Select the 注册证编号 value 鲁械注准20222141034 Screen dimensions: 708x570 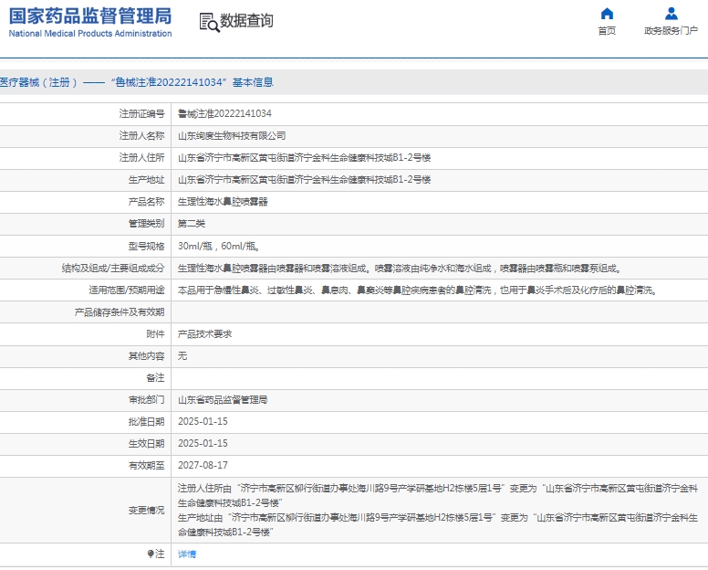[224, 113]
